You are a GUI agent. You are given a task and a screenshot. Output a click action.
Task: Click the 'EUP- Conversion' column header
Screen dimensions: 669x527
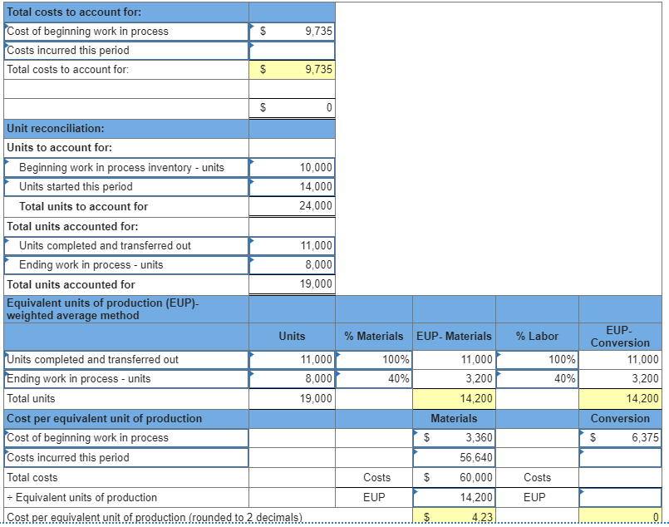point(620,337)
